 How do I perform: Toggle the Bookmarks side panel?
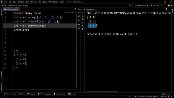tap(1, 86)
